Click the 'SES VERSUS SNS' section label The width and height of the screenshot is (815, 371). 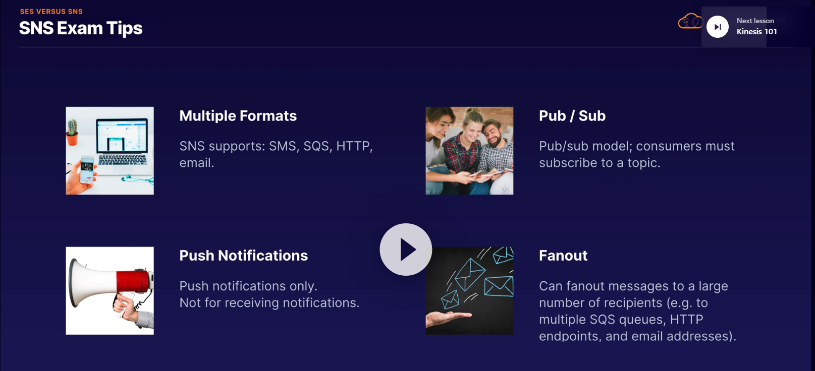pos(51,11)
